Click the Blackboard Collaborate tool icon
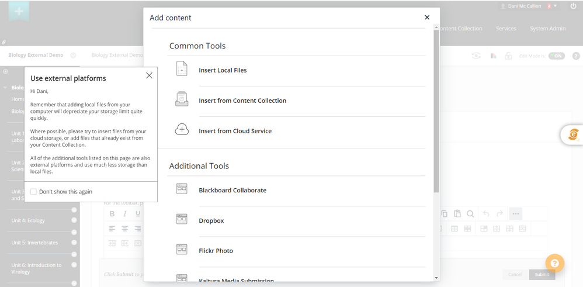The height and width of the screenshot is (287, 583). pyautogui.click(x=182, y=189)
